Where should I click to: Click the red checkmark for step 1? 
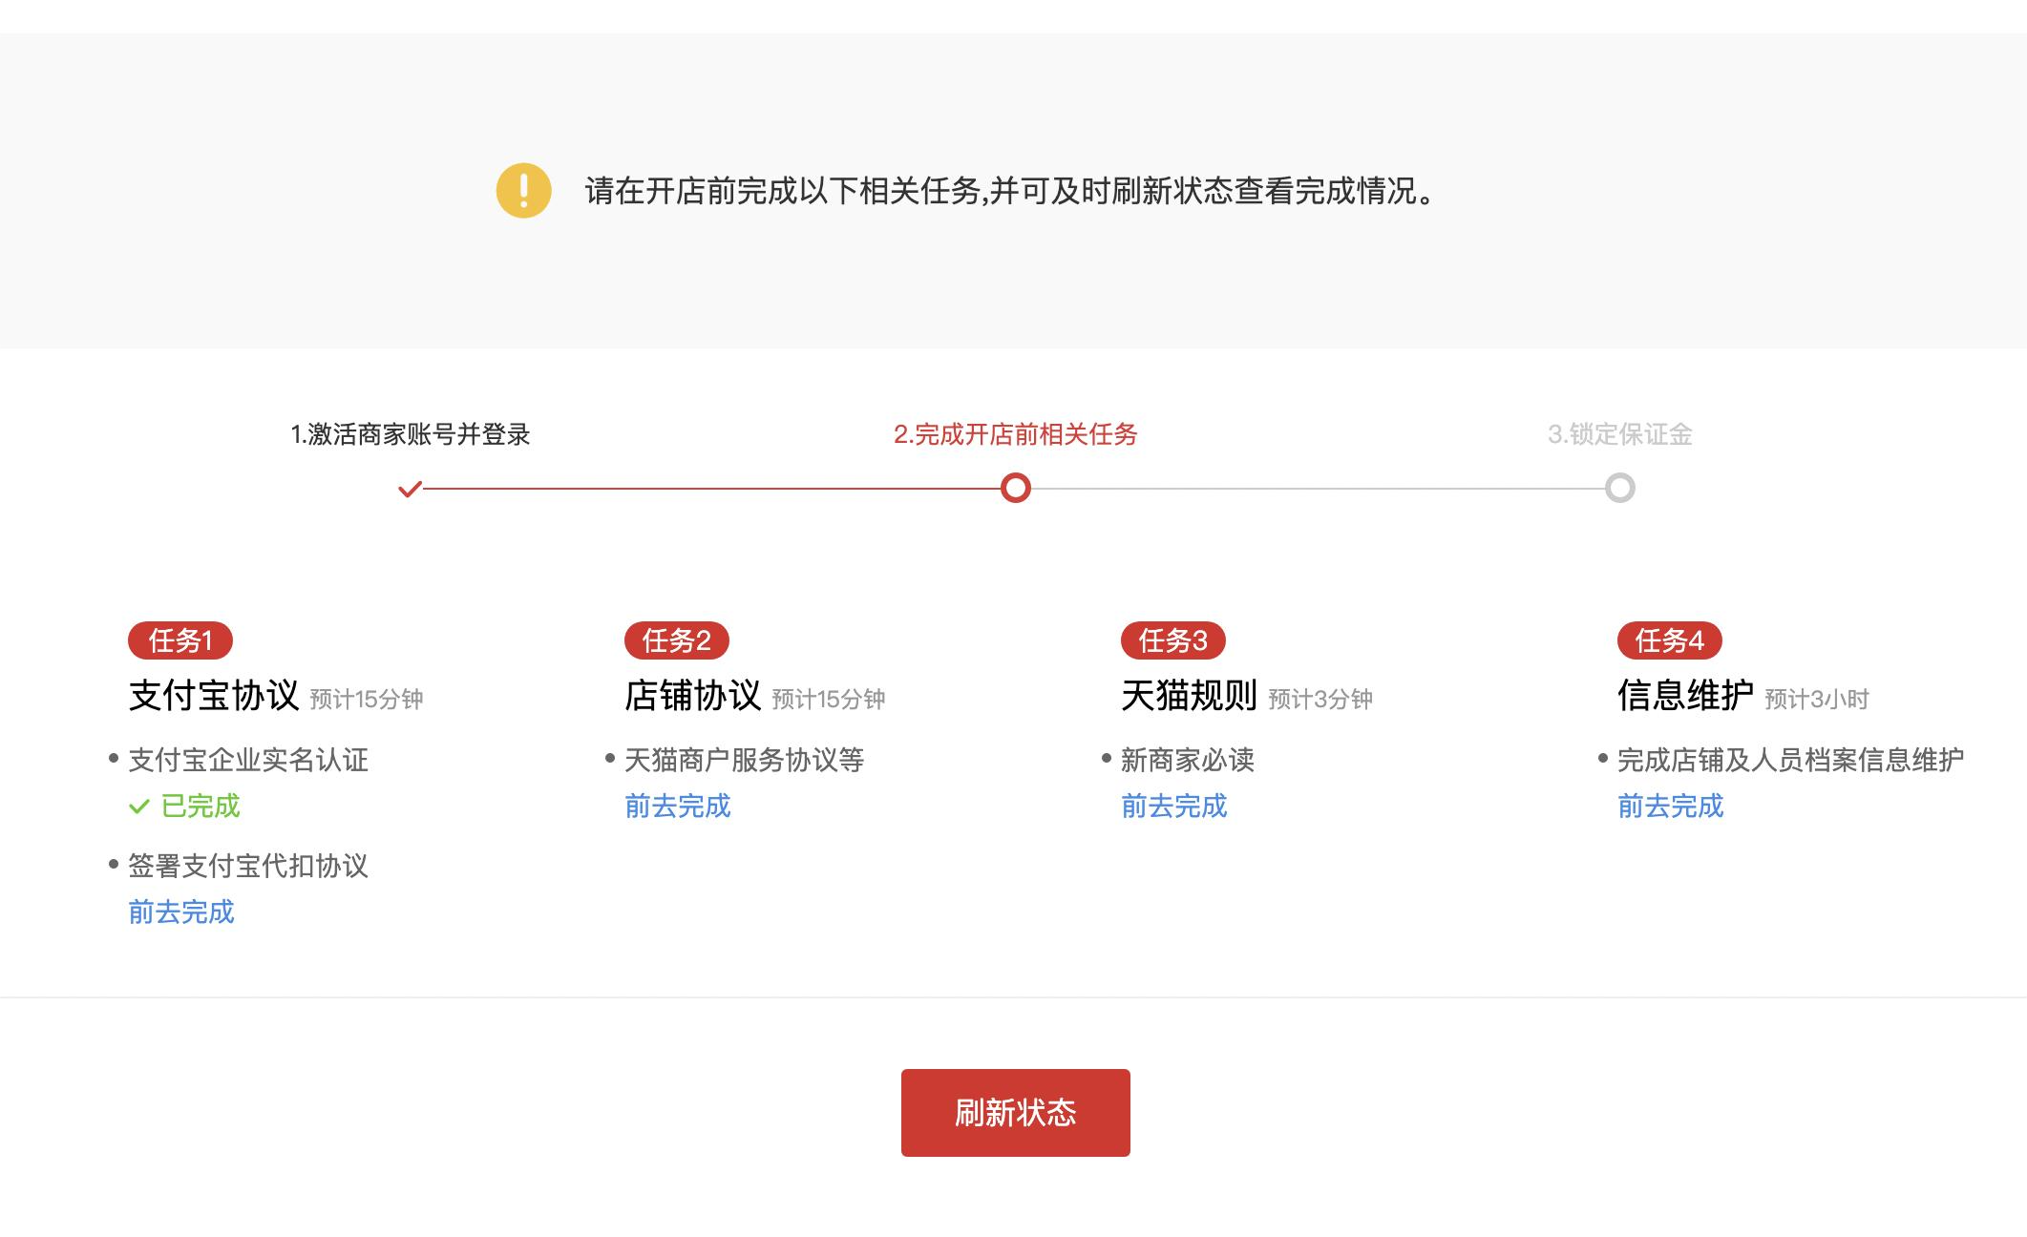410,490
